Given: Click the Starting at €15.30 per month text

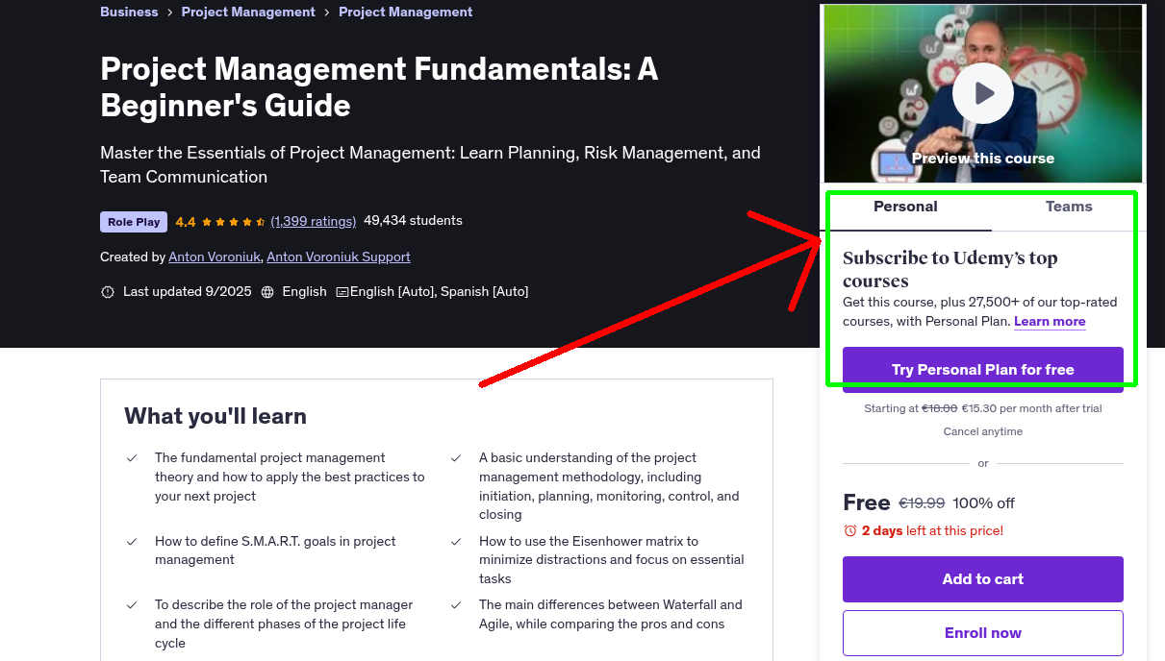Looking at the screenshot, I should (x=983, y=408).
